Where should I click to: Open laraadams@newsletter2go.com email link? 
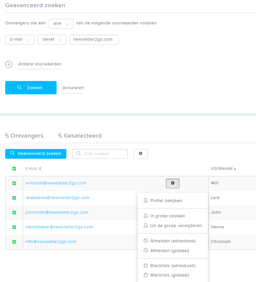pos(57,198)
